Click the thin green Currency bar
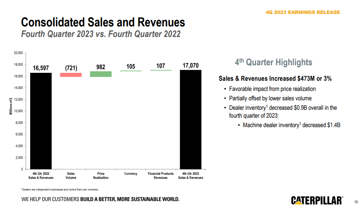Viewport: 363px width, 215px height. click(x=130, y=71)
